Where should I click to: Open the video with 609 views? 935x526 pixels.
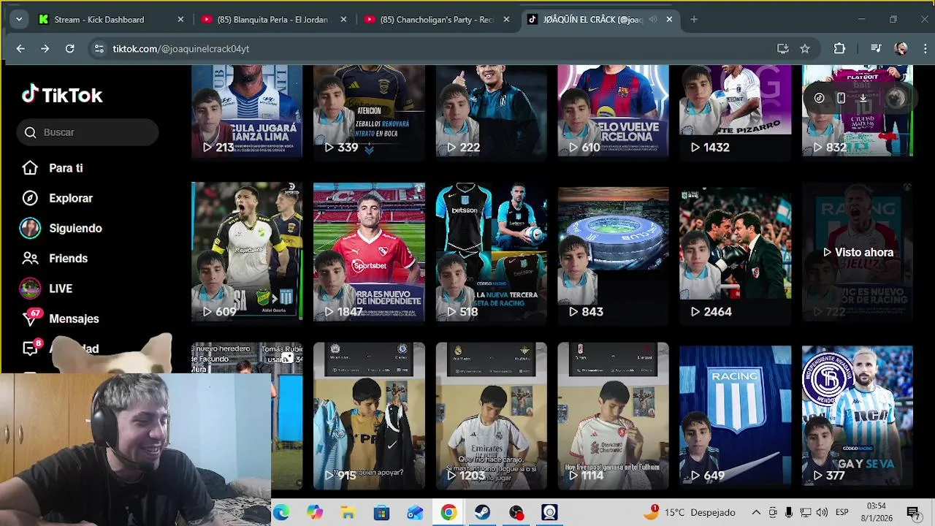[247, 252]
